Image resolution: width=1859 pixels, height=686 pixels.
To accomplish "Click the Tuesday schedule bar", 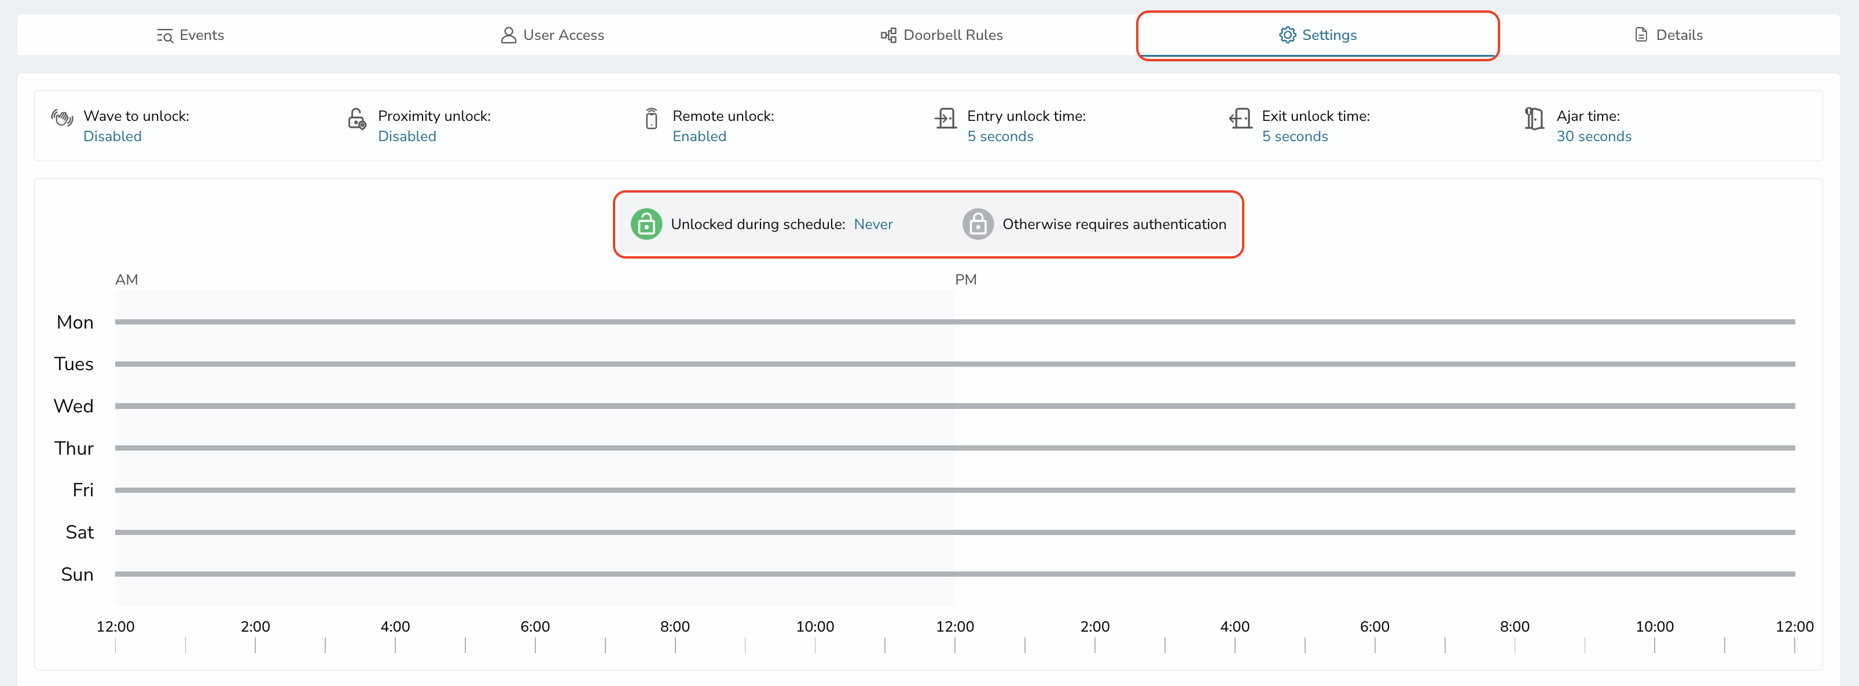I will point(955,364).
